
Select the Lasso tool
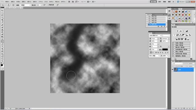[2, 15]
